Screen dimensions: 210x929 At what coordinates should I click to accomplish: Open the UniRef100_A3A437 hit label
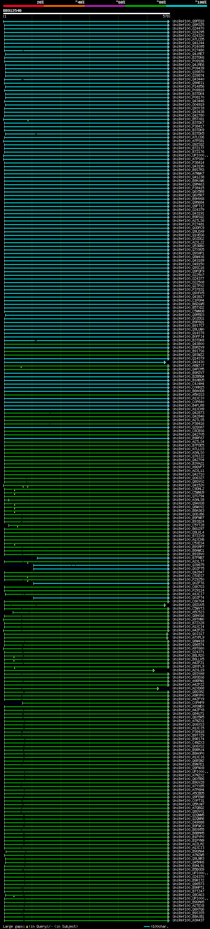(x=188, y=920)
